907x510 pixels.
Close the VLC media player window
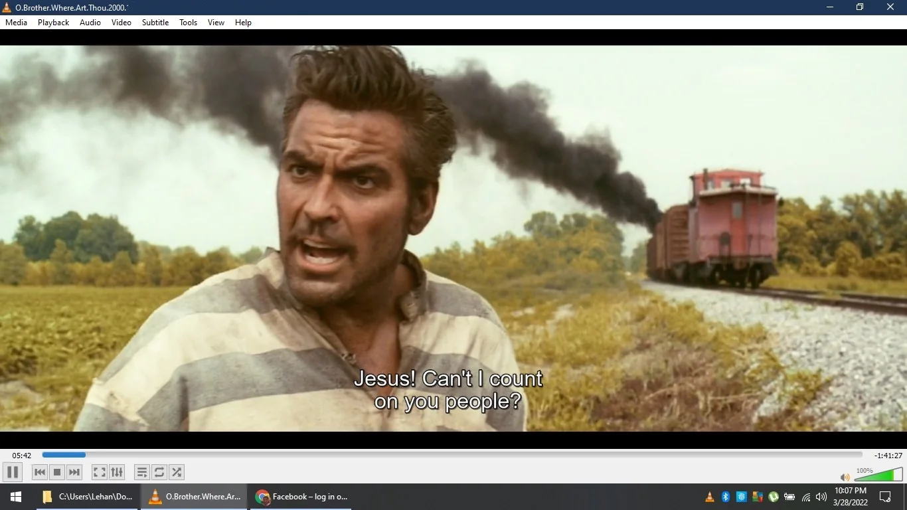coord(890,7)
